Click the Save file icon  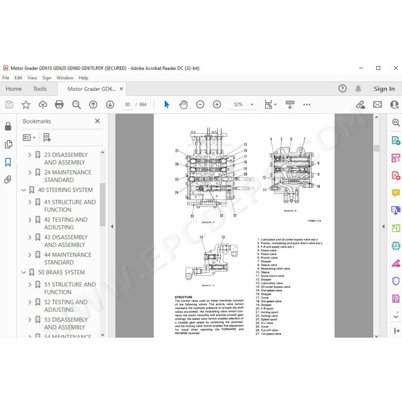pyautogui.click(x=9, y=105)
